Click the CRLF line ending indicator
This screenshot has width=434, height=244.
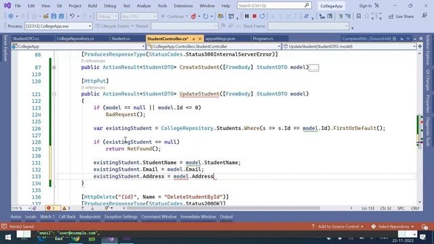point(415,208)
